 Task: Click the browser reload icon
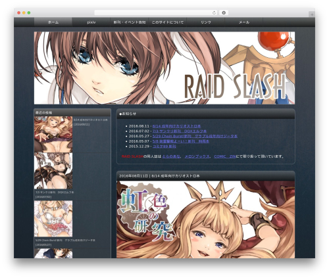click(x=214, y=12)
